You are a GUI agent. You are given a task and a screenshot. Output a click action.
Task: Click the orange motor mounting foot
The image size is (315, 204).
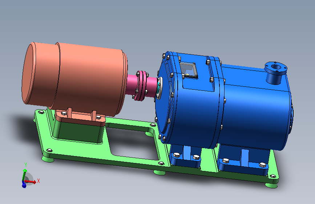pyautogui.click(x=80, y=117)
